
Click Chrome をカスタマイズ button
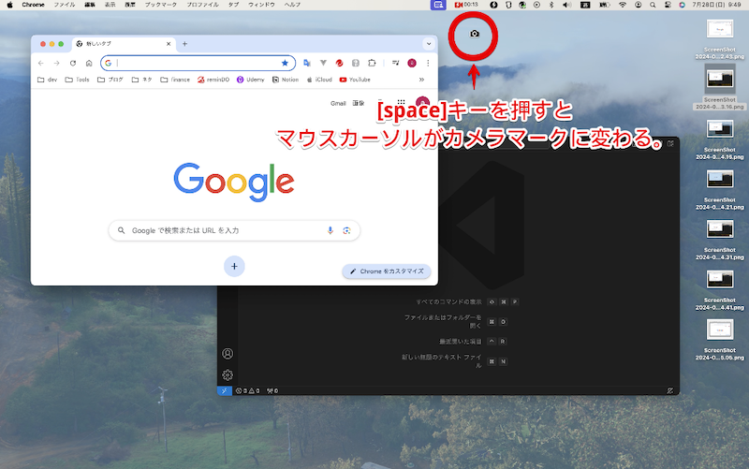387,271
